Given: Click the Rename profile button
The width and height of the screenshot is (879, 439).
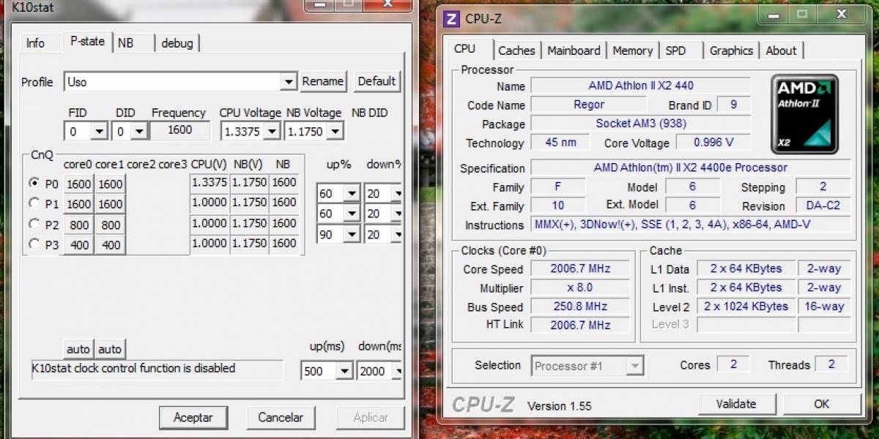Looking at the screenshot, I should click(323, 81).
